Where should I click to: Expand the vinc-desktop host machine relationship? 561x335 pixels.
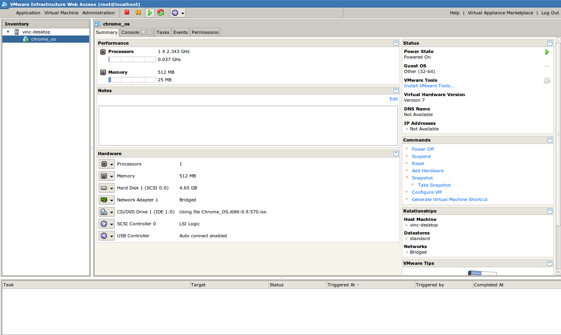point(407,225)
